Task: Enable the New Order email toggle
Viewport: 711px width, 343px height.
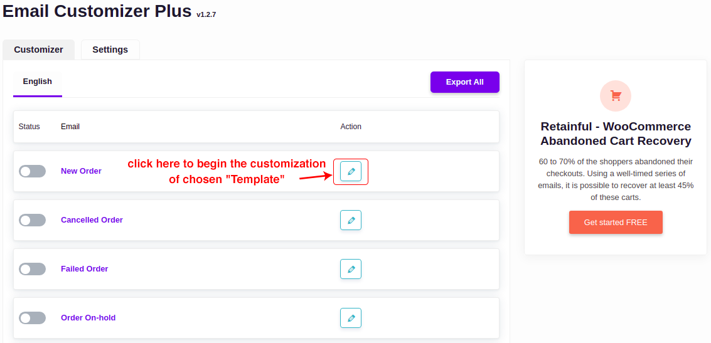Action: click(32, 171)
